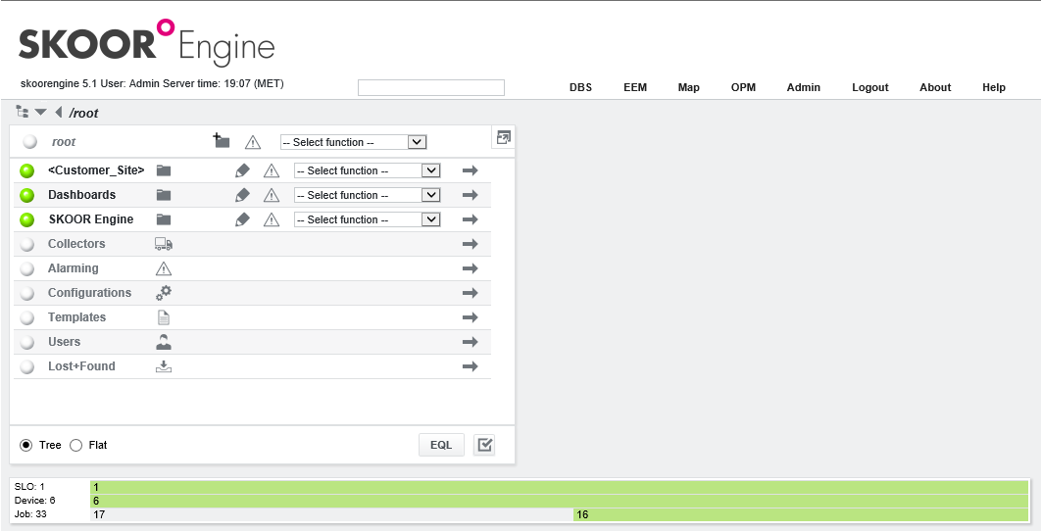Open the Select function dropdown for root
Viewport: 1042px width, 532px height.
tap(353, 142)
